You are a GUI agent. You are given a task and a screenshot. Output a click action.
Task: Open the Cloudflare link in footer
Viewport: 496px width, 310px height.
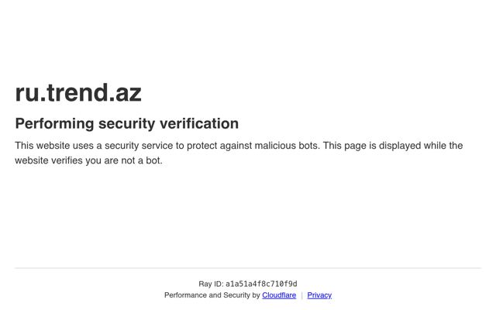click(279, 295)
